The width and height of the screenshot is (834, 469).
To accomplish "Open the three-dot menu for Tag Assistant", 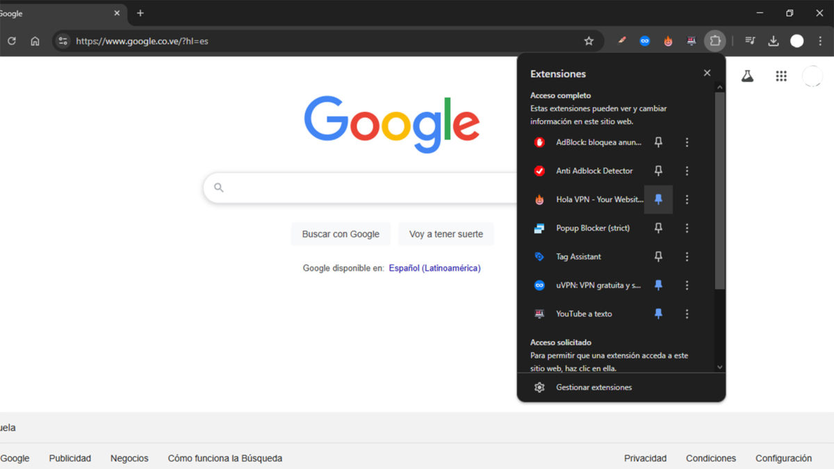I will [687, 256].
